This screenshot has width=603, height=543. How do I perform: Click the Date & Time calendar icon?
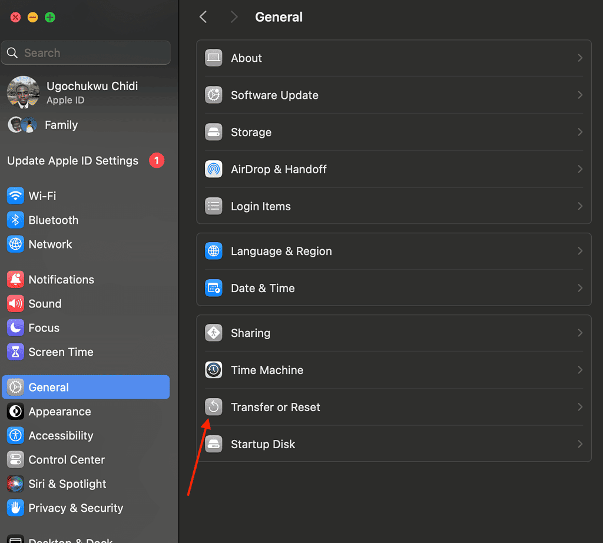click(x=213, y=288)
